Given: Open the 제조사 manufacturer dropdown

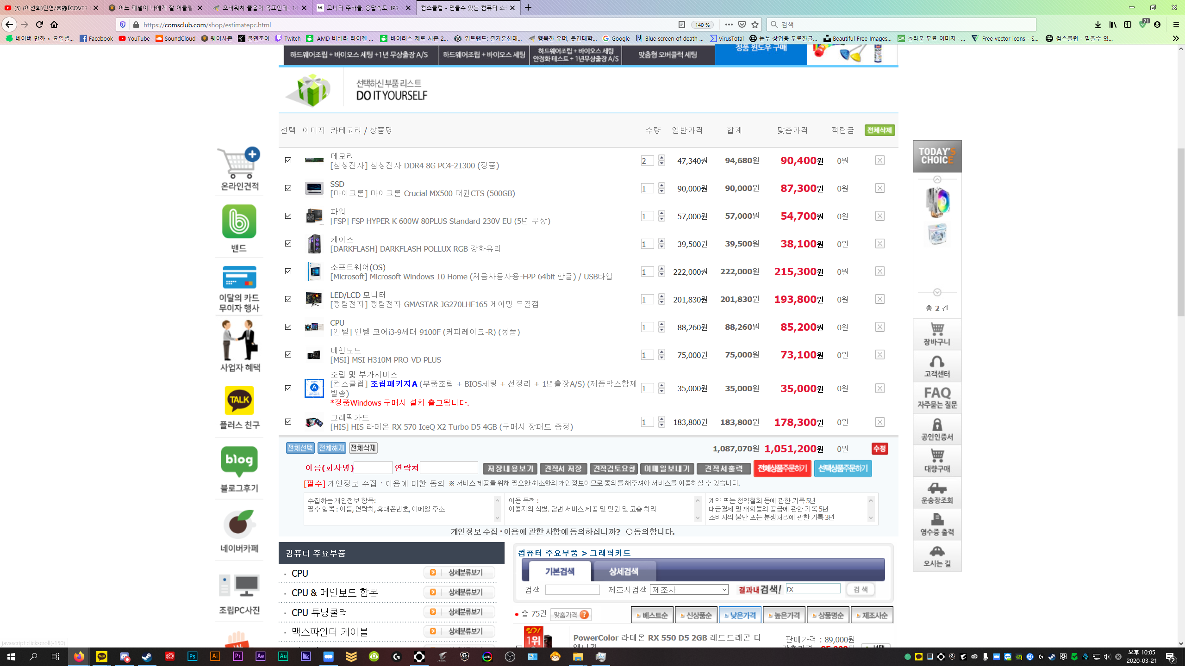Looking at the screenshot, I should 689,590.
